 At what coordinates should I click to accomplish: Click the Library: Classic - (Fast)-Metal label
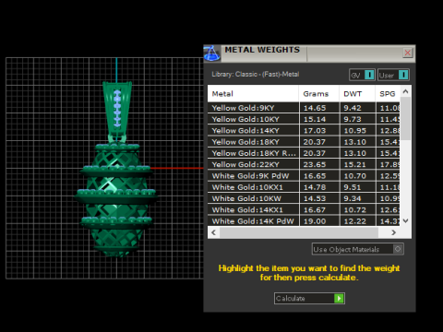[256, 74]
